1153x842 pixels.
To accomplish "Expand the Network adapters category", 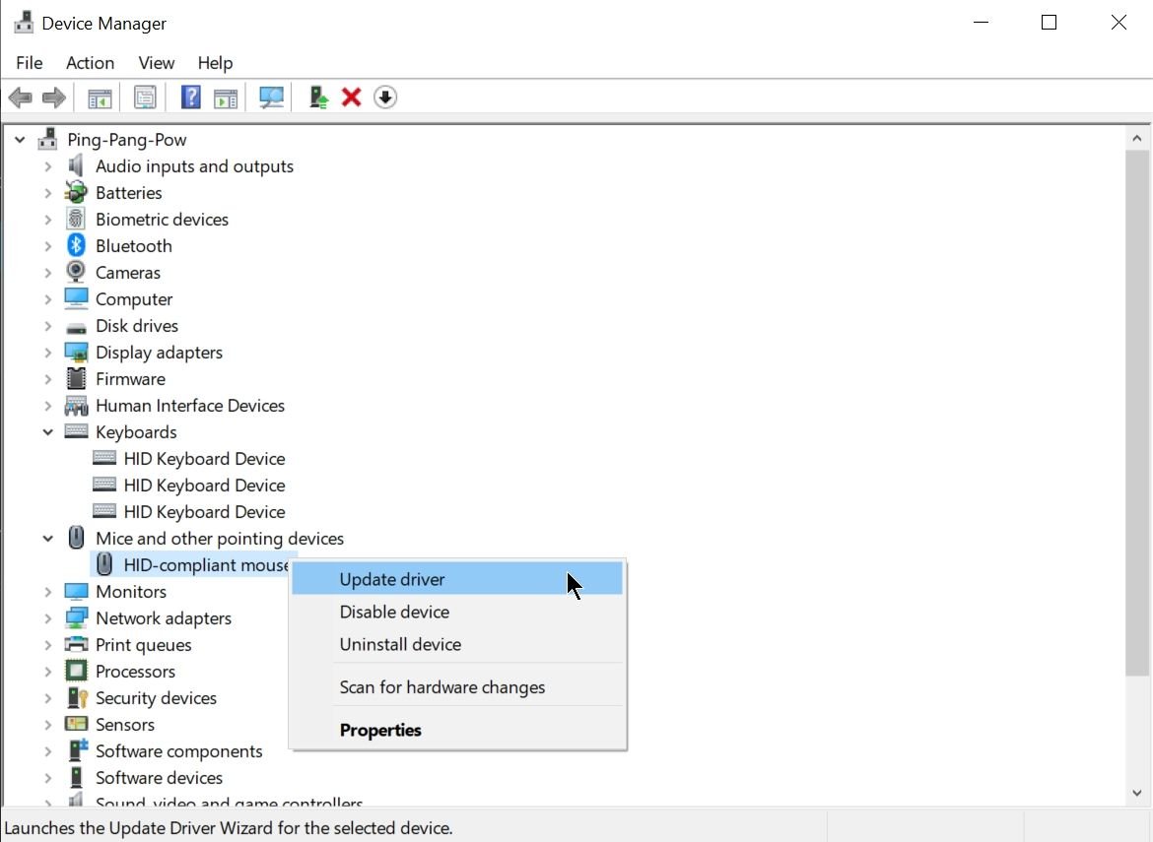I will (47, 618).
